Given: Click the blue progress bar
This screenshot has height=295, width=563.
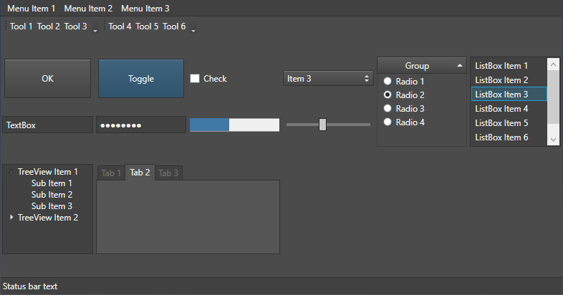Looking at the screenshot, I should pyautogui.click(x=234, y=125).
